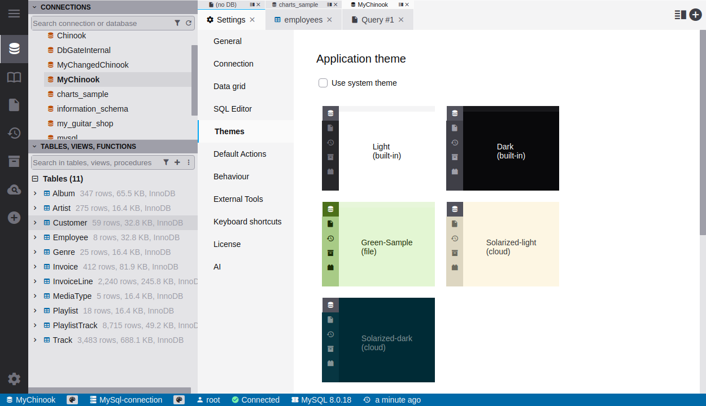706x406 pixels.
Task: Select the charts_sample database
Action: click(82, 94)
